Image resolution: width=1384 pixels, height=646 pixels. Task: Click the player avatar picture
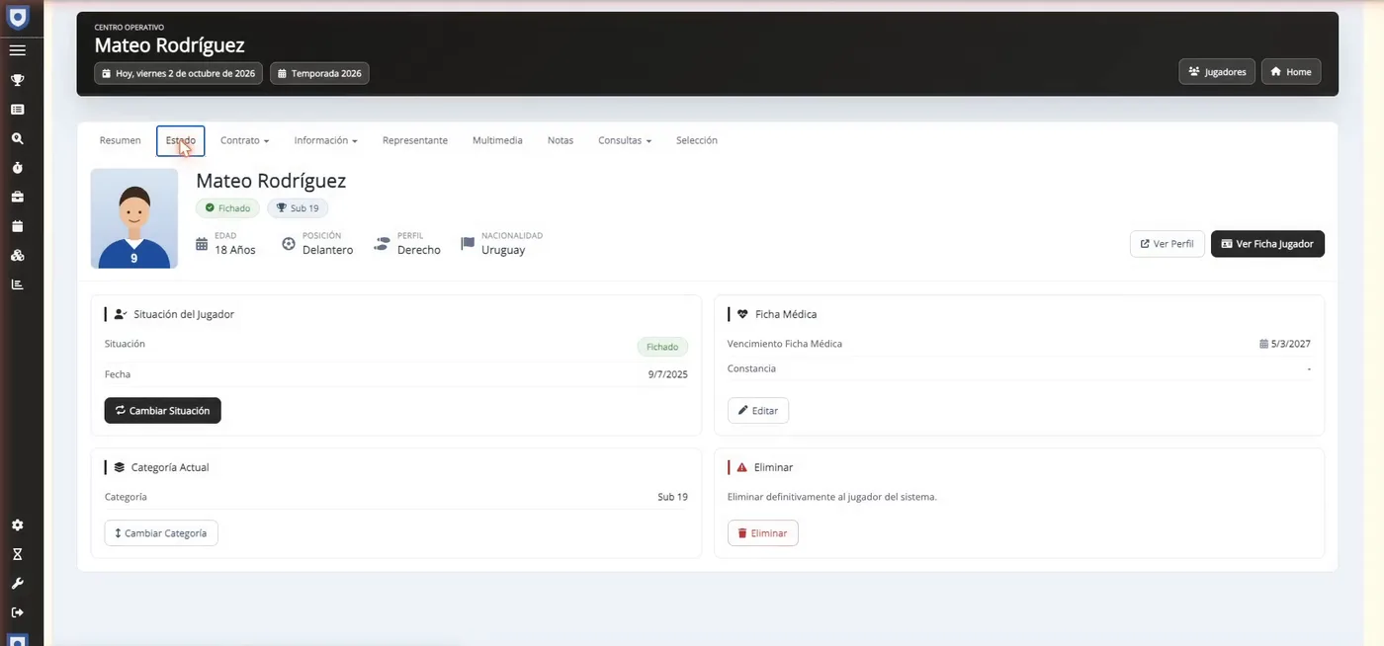tap(134, 218)
